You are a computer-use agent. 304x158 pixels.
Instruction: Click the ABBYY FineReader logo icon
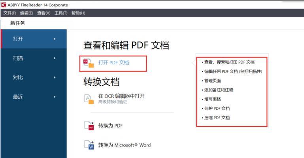click(x=4, y=5)
